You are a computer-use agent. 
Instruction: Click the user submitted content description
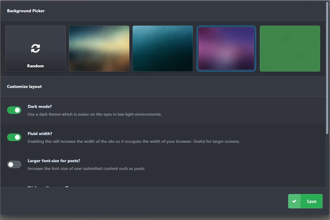click(86, 168)
